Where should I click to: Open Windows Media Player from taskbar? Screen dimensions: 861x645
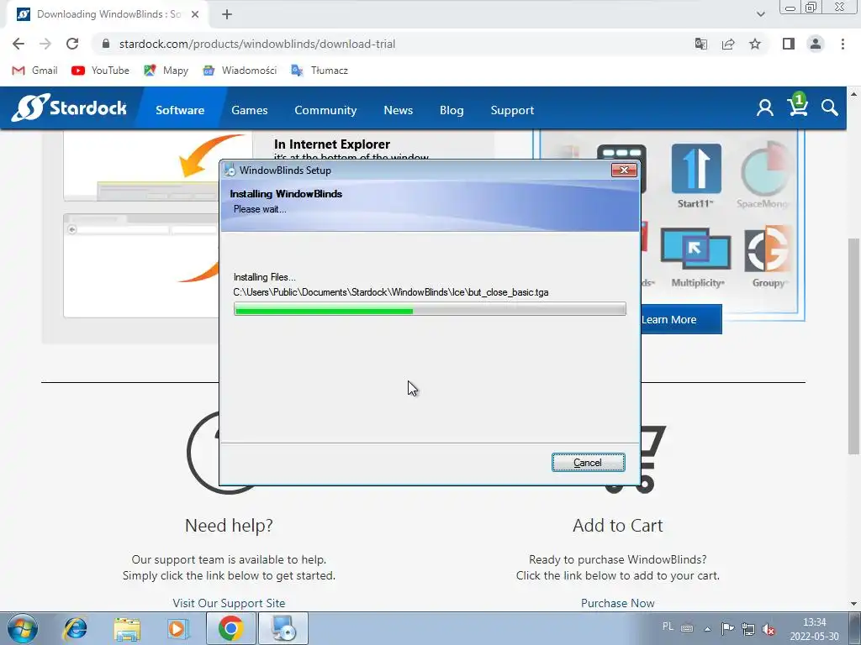point(178,628)
